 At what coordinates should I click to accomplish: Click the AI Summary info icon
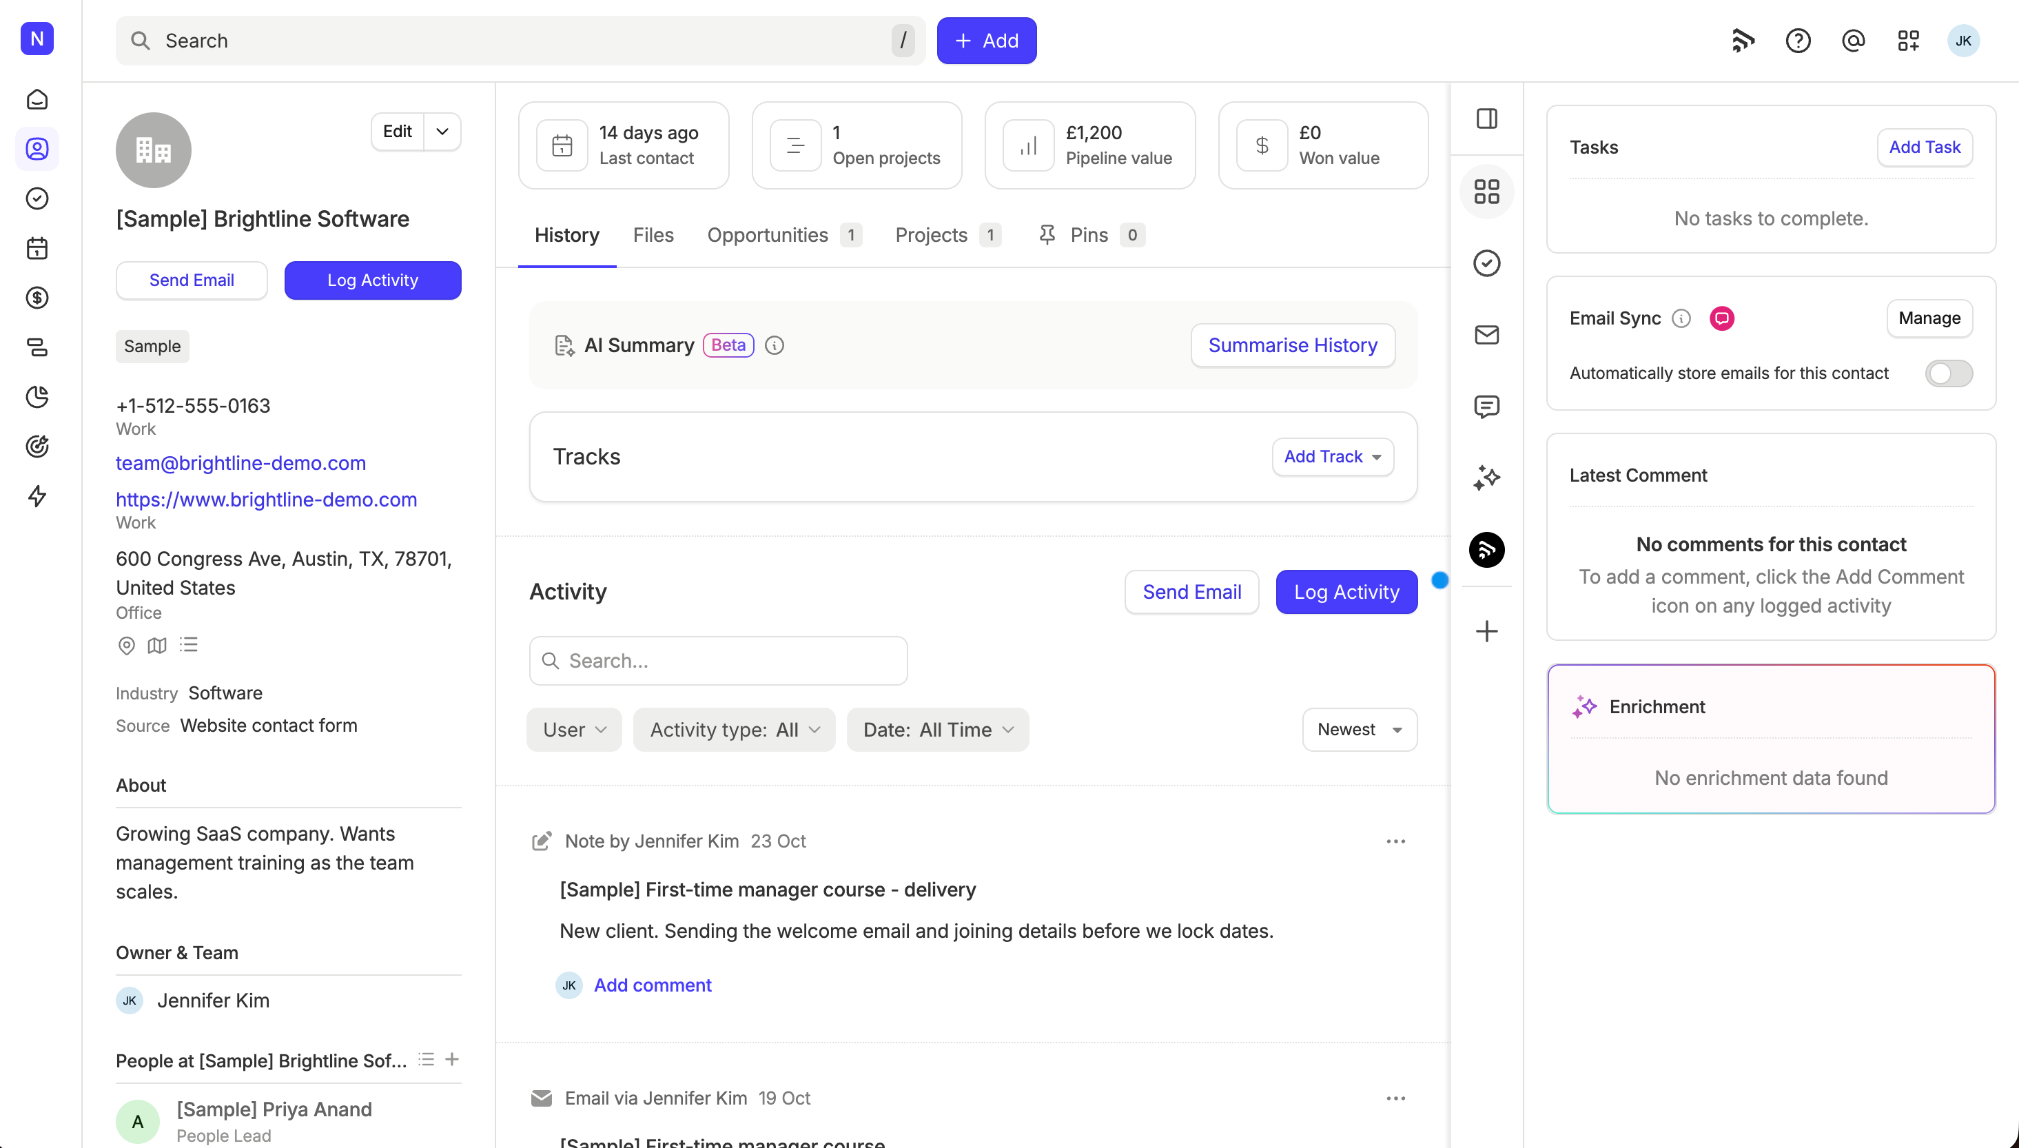tap(774, 345)
